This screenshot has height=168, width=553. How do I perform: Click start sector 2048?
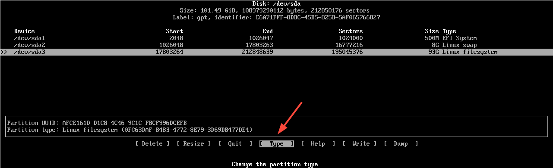coord(176,38)
